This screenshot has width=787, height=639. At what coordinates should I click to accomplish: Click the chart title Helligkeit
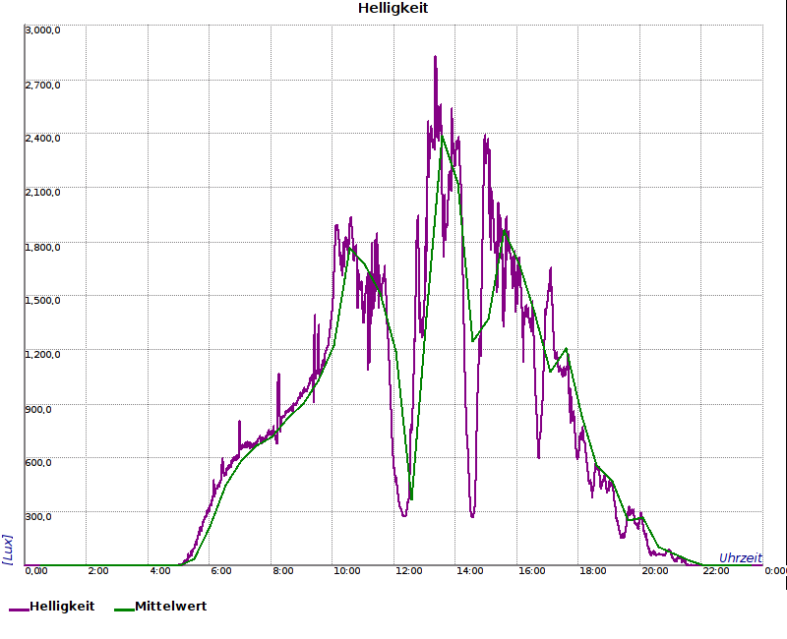coord(393,8)
